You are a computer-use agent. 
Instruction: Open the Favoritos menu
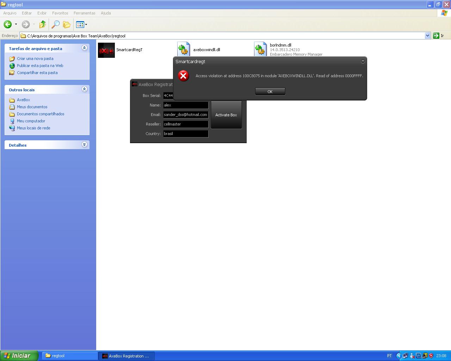[x=60, y=13]
